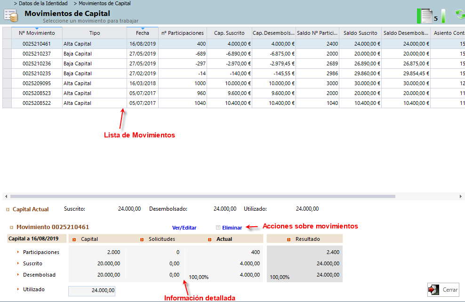The height and width of the screenshot is (302, 465).
Task: Click Cap. Suscrito cell 9.600,00 €
Action: [229, 93]
